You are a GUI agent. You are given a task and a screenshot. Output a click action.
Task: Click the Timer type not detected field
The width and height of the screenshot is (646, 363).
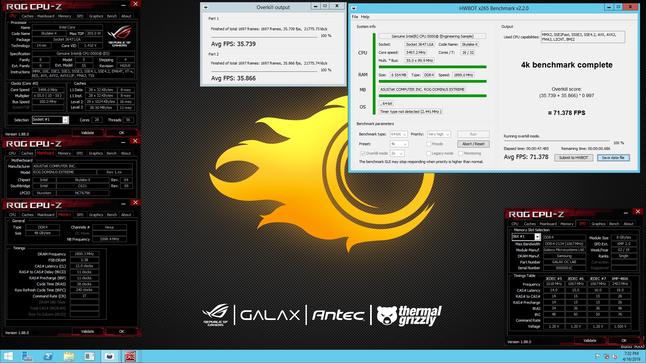(410, 112)
